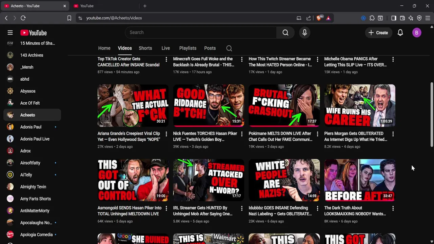Open options for IRL Streamer video
The width and height of the screenshot is (434, 244).
[242, 208]
